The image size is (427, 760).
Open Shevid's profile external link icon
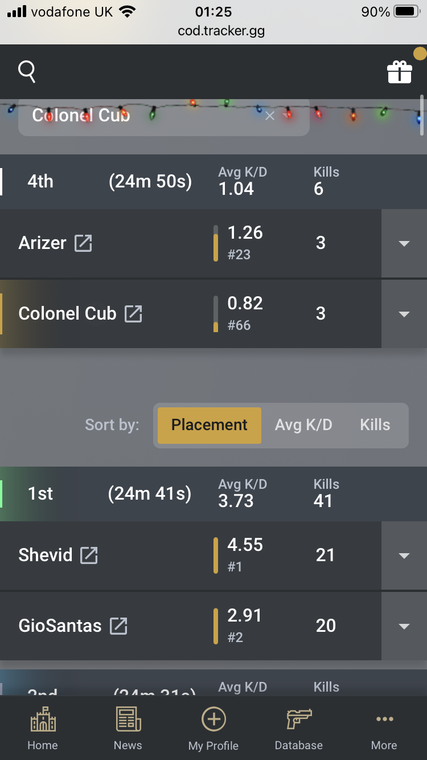point(89,555)
